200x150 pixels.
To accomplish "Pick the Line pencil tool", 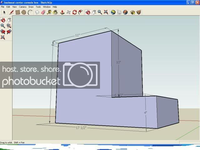I will tap(12, 12).
